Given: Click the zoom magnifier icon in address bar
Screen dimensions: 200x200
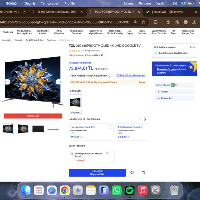Looking at the screenshot, I should (x=136, y=22).
